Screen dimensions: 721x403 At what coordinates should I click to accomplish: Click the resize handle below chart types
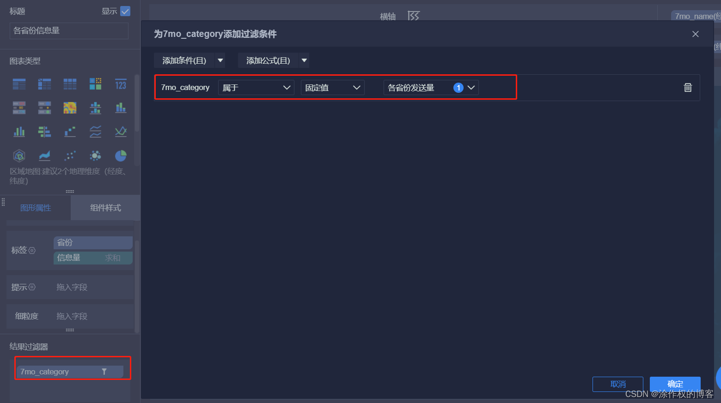click(x=70, y=191)
